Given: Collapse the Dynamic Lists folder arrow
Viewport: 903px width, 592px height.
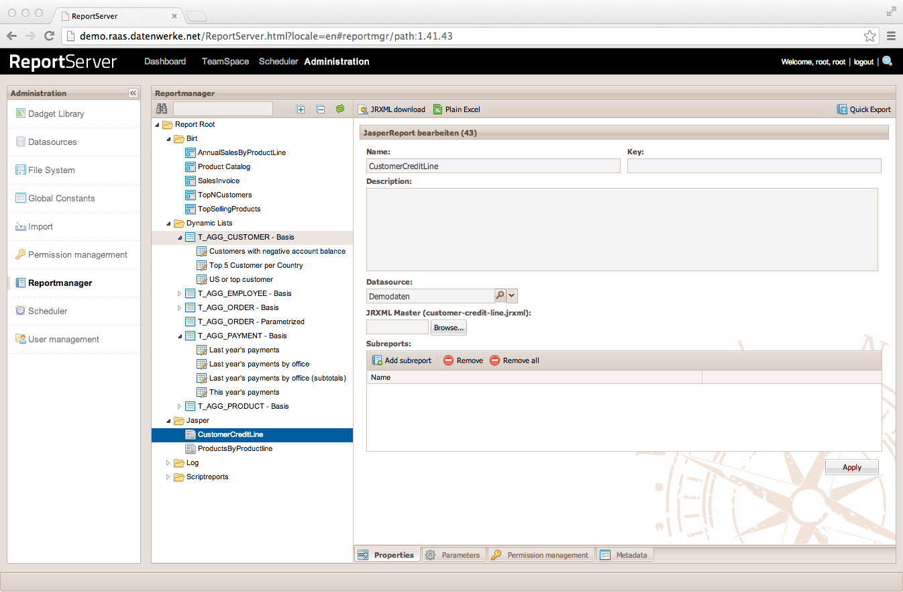Looking at the screenshot, I should pyautogui.click(x=169, y=224).
